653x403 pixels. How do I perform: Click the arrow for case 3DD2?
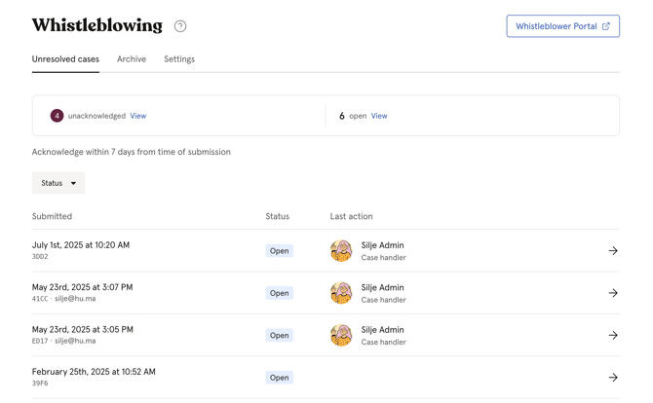[613, 251]
